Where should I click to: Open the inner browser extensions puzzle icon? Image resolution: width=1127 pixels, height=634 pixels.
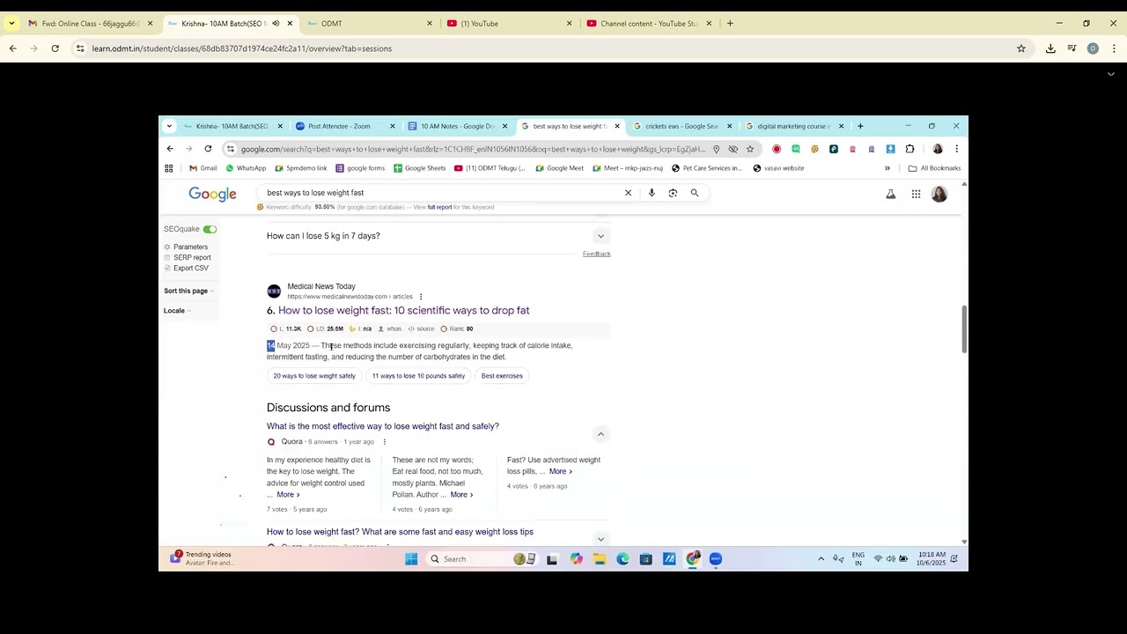910,149
